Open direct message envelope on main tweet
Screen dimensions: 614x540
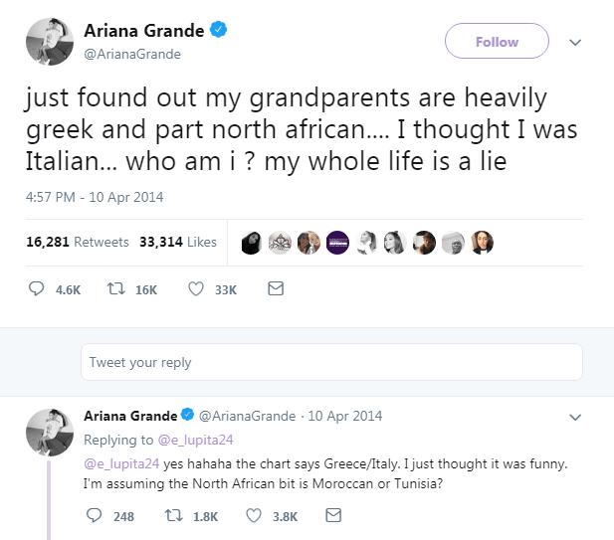pyautogui.click(x=276, y=289)
